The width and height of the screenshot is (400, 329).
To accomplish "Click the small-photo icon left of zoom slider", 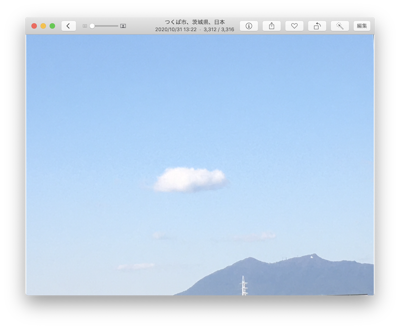I will tap(85, 26).
